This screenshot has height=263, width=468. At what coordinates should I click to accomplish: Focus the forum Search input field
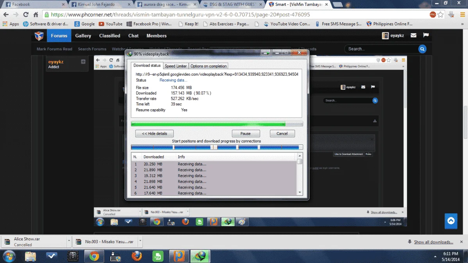pos(382,49)
